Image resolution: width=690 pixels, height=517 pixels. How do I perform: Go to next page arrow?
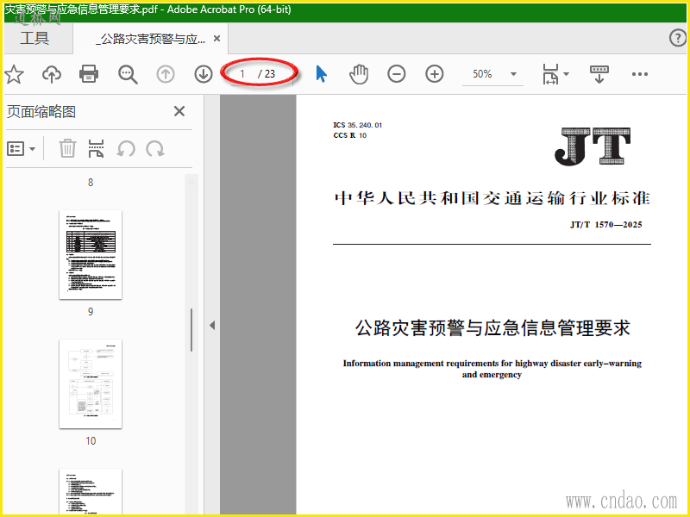(x=204, y=74)
